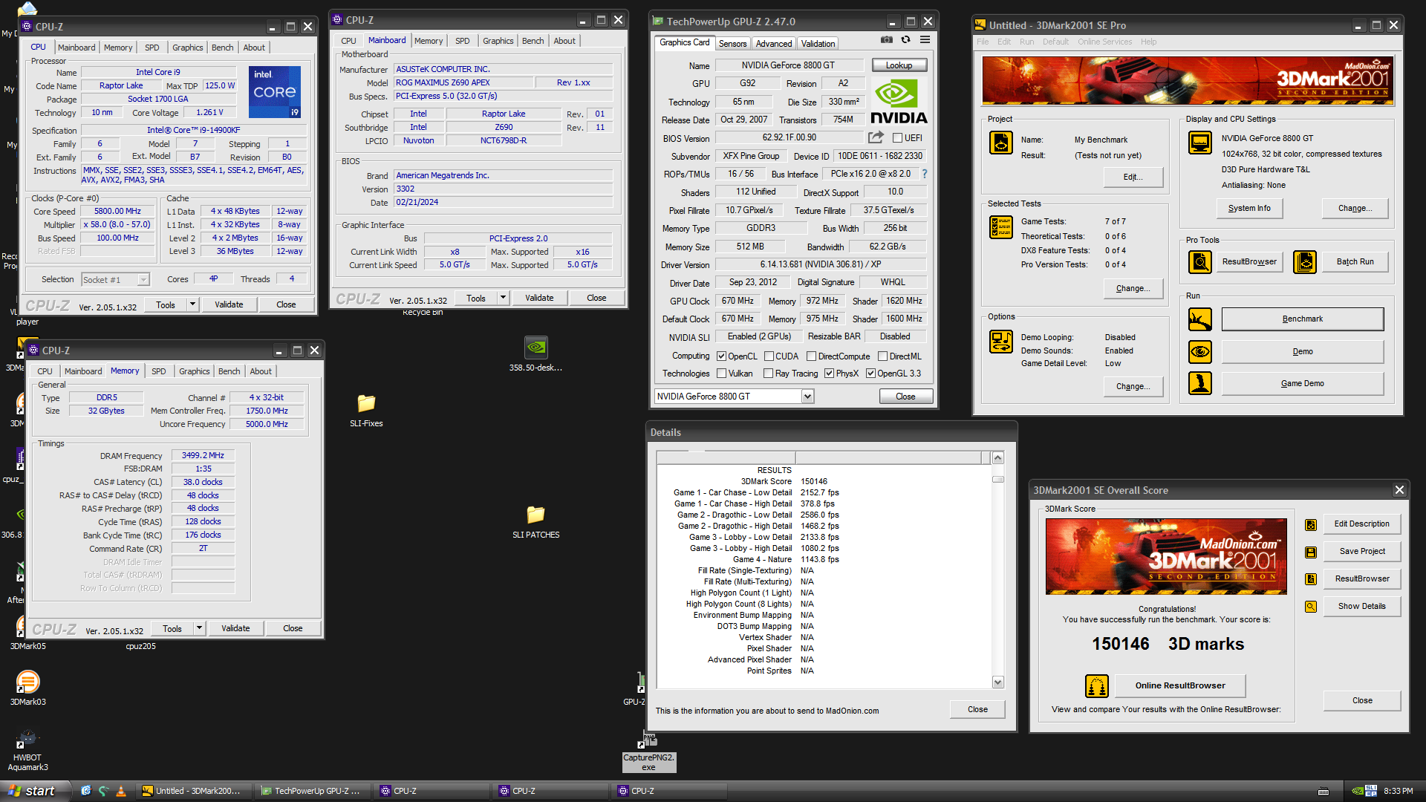Image resolution: width=1426 pixels, height=802 pixels.
Task: Toggle the Vulkan checkbox
Action: [x=721, y=374]
